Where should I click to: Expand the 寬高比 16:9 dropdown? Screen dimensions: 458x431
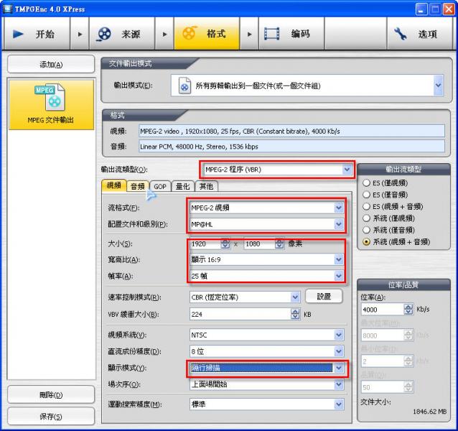[339, 259]
